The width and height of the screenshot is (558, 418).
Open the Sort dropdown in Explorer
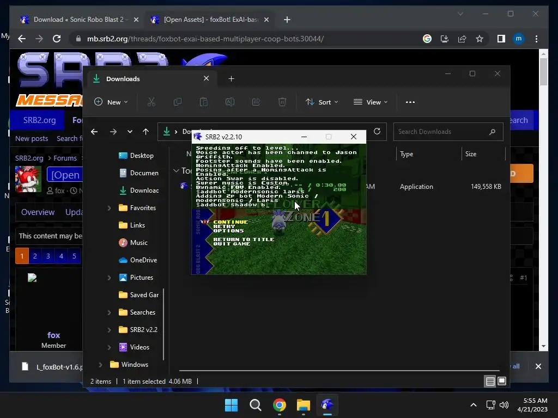click(x=322, y=102)
